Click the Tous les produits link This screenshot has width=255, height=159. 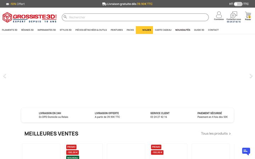point(216,134)
